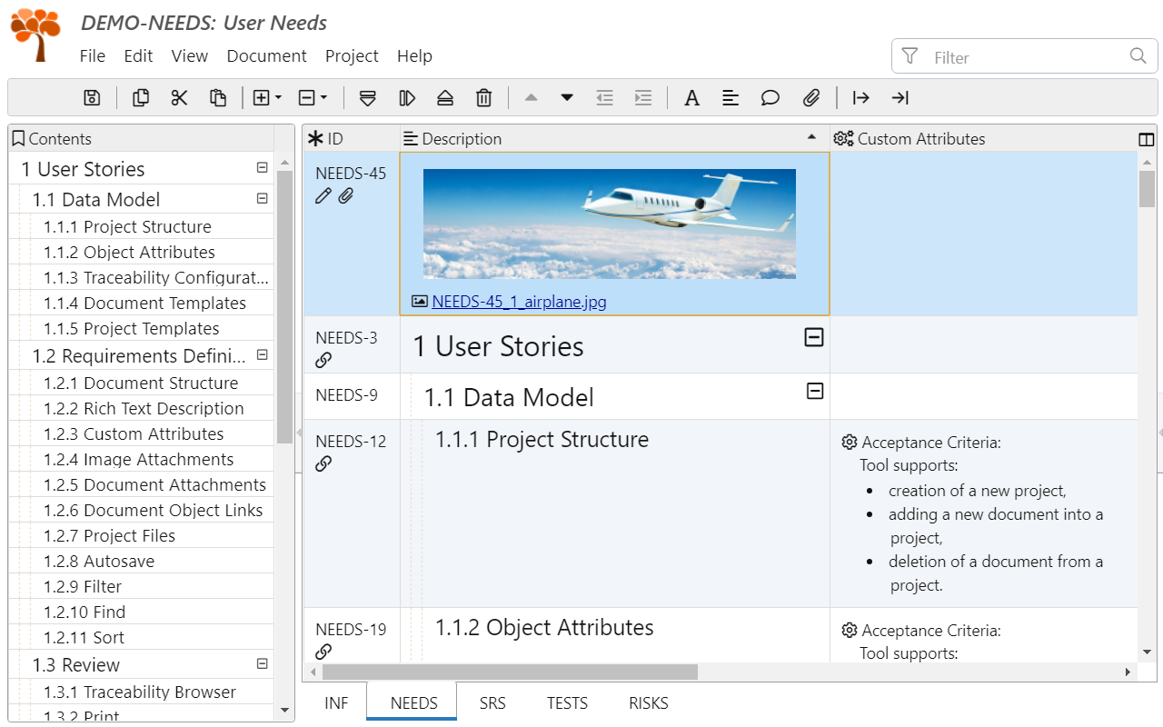Open the Document menu
The height and width of the screenshot is (727, 1163).
pyautogui.click(x=266, y=56)
